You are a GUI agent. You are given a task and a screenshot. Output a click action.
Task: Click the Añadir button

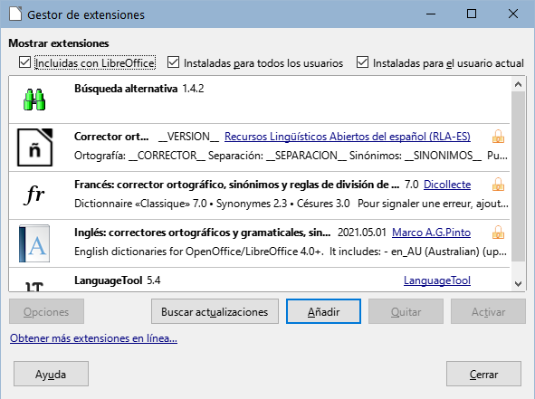[323, 311]
